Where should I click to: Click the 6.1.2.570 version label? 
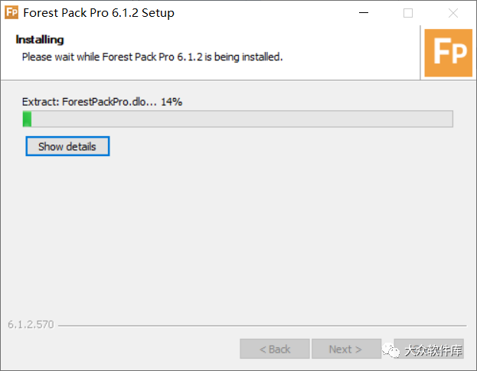31,324
